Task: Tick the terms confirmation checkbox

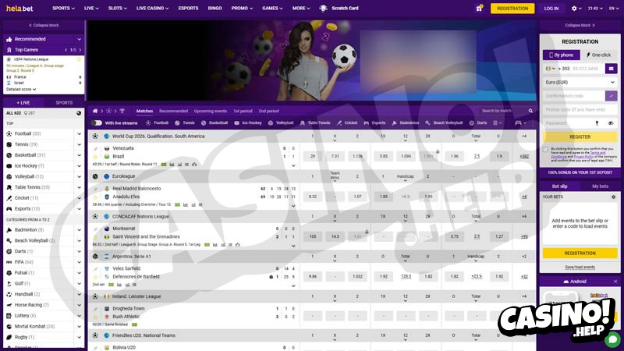Action: (x=545, y=150)
